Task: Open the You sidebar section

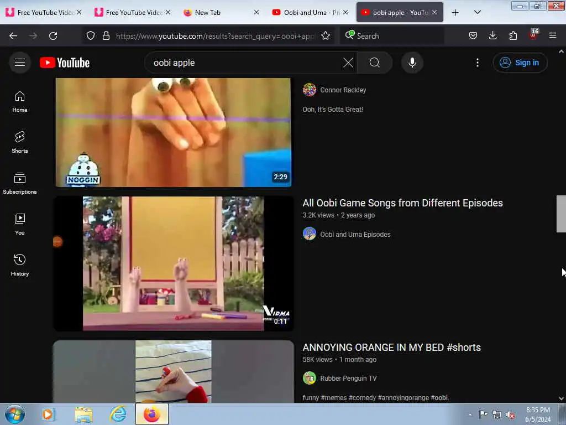Action: (x=20, y=225)
